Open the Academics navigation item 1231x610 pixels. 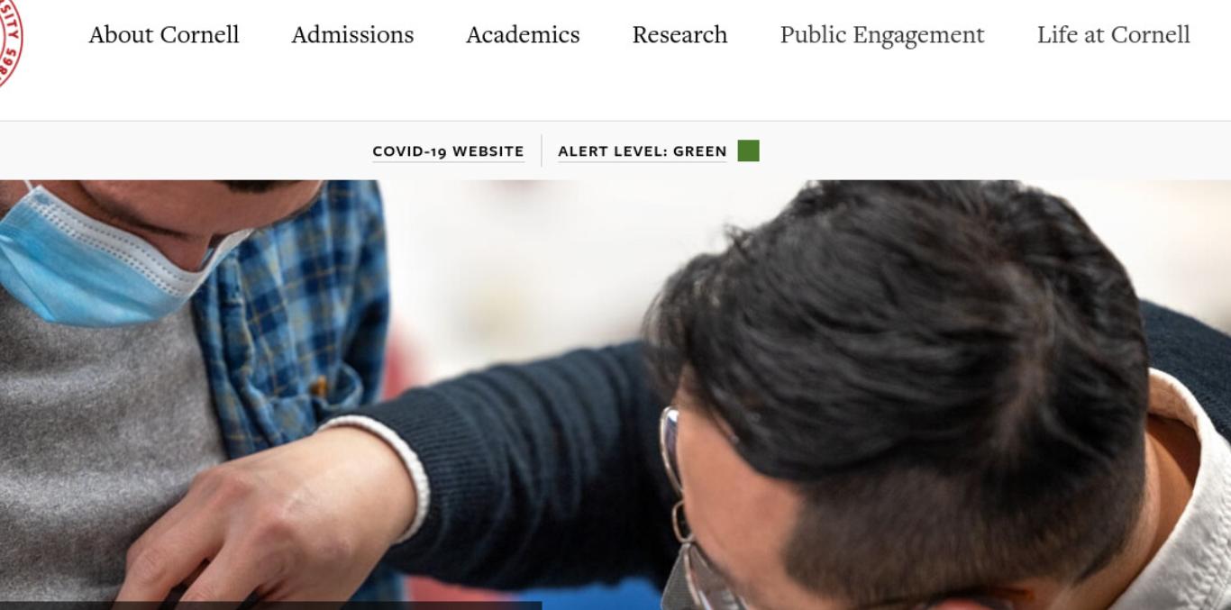point(523,35)
